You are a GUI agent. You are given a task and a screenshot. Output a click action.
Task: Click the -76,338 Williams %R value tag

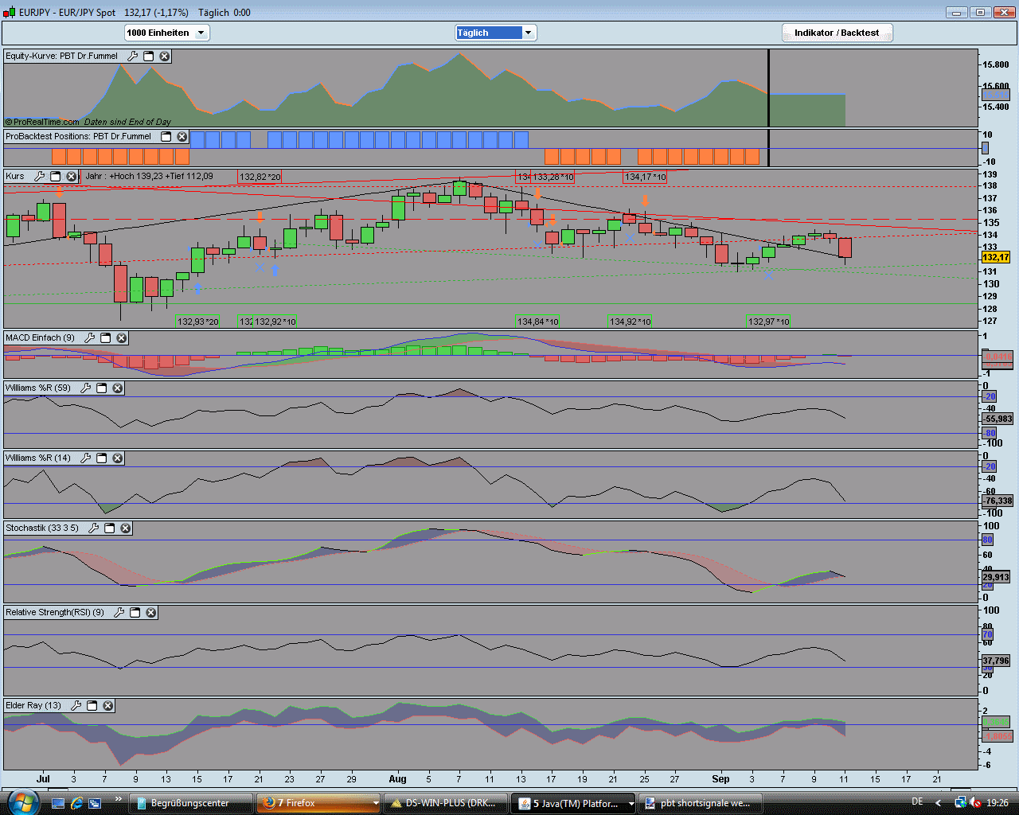[998, 501]
